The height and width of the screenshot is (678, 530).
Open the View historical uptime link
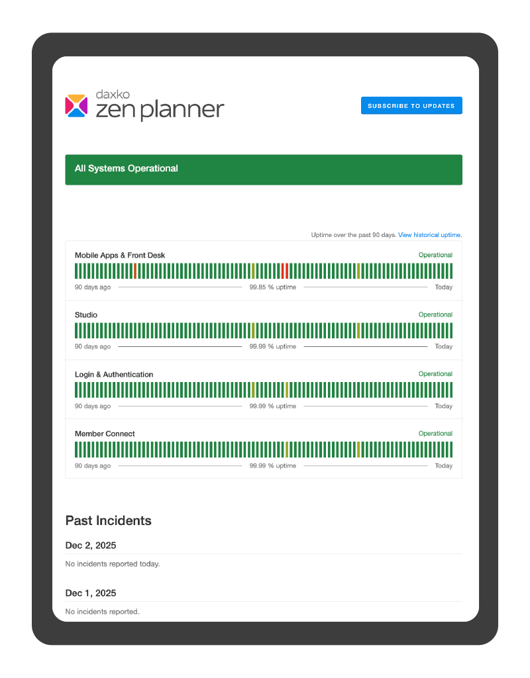point(430,234)
